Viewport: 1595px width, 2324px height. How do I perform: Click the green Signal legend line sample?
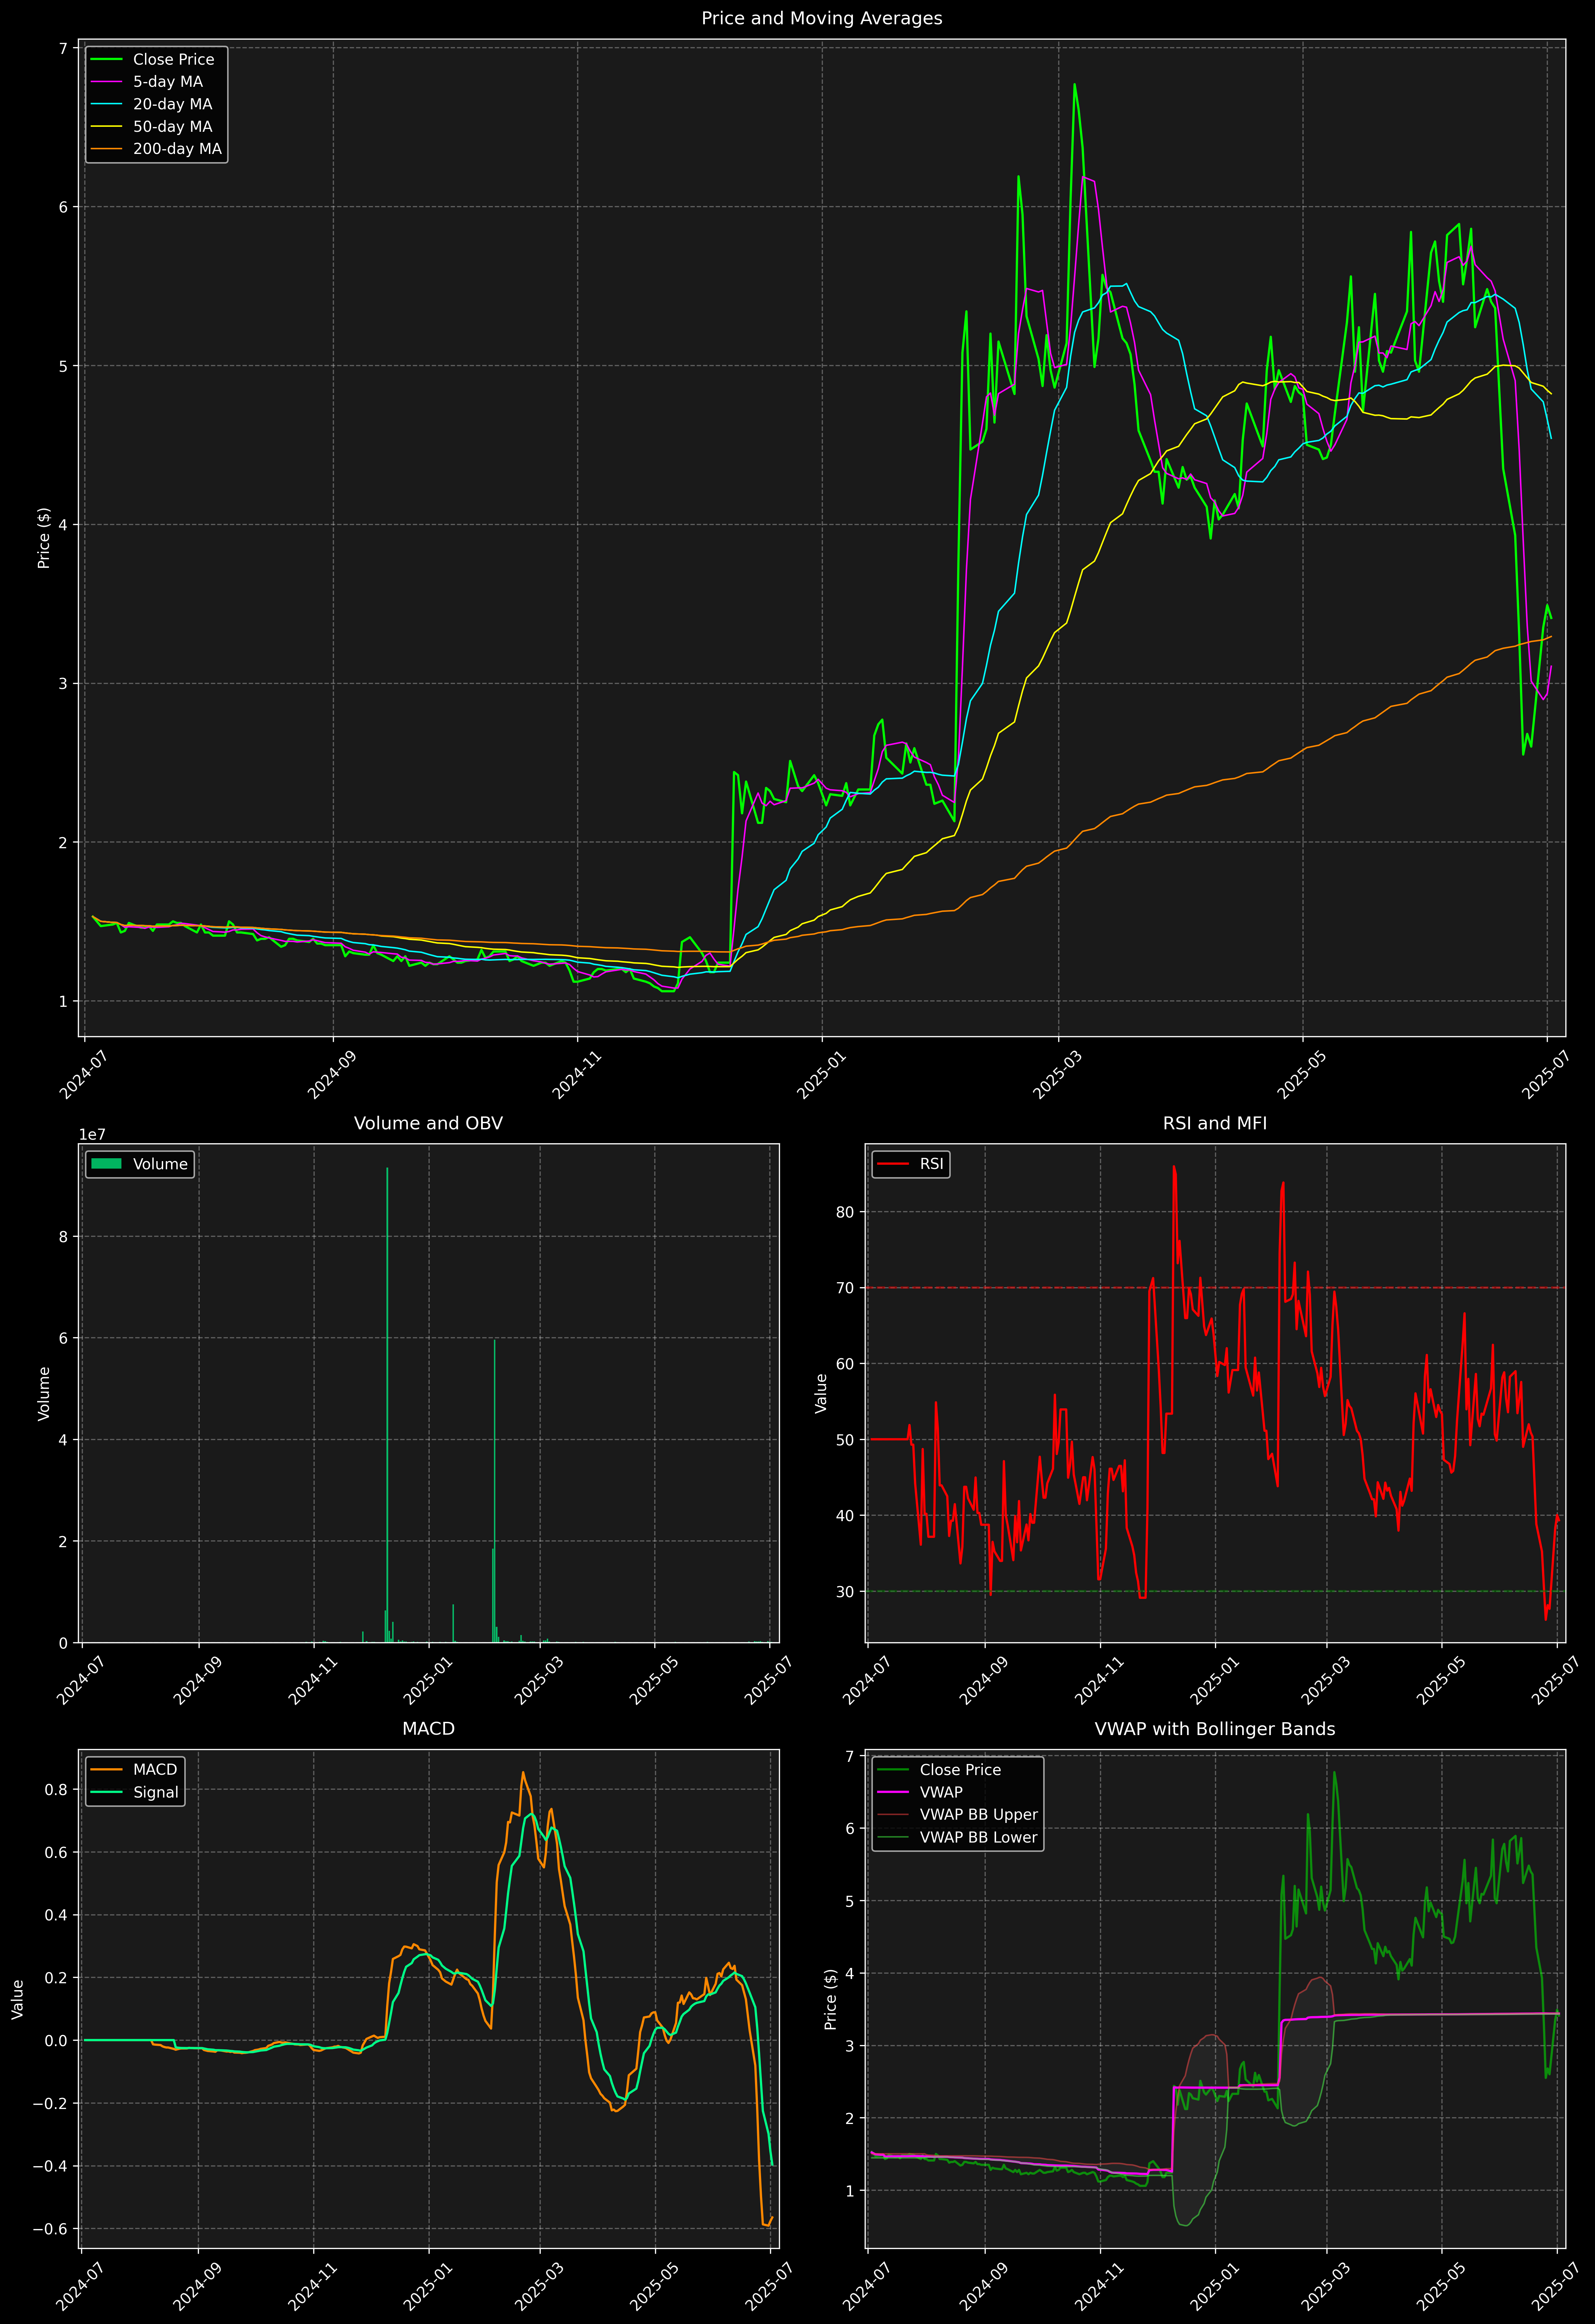tap(107, 1792)
